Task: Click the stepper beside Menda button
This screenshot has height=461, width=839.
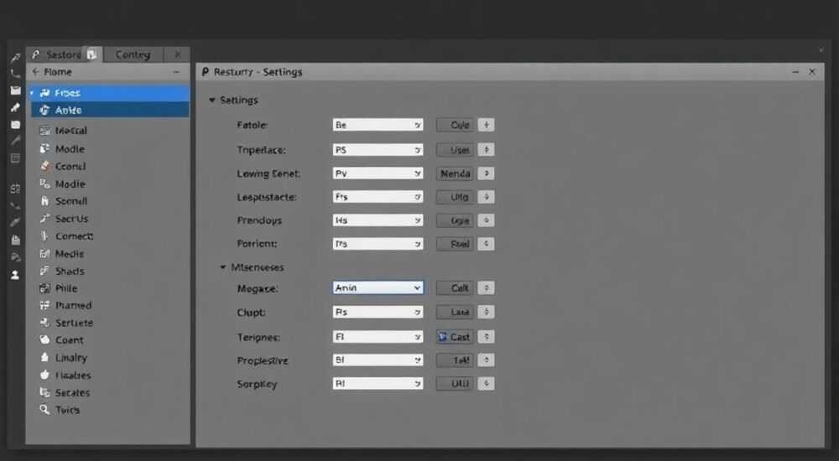Action: 486,174
